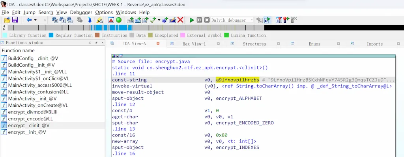This screenshot has width=404, height=157.
Task: Click the red X delete icon
Action: tap(180, 20)
